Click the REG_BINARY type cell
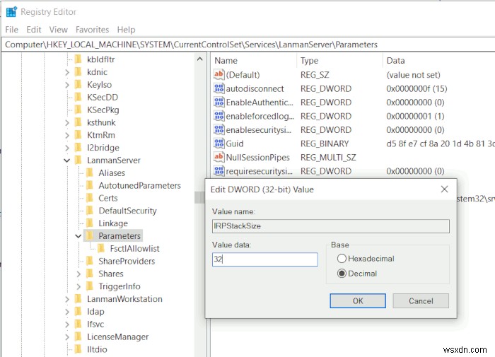Screen dimensions: 495x357 (x=325, y=144)
